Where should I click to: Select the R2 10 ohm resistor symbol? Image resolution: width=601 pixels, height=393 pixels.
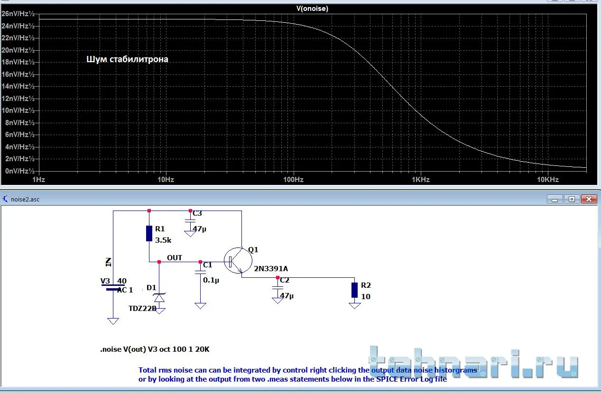tap(354, 290)
